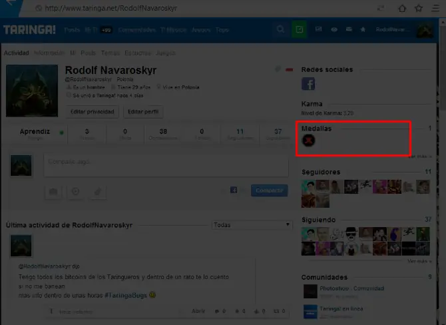The image size is (446, 325).
Task: Switch to the Posts profile tab
Action: [x=88, y=53]
